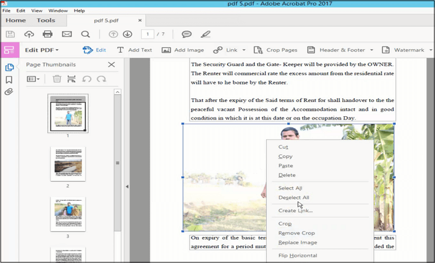
Task: Open the Window menu
Action: click(x=58, y=11)
